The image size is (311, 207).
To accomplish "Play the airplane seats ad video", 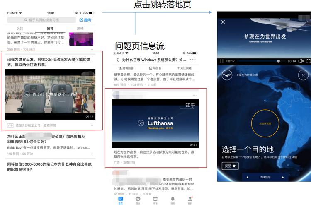I will click(x=50, y=94).
